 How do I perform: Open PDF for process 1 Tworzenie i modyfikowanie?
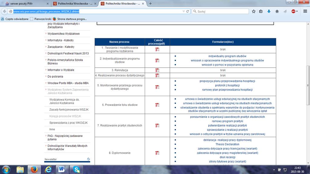tap(157, 50)
